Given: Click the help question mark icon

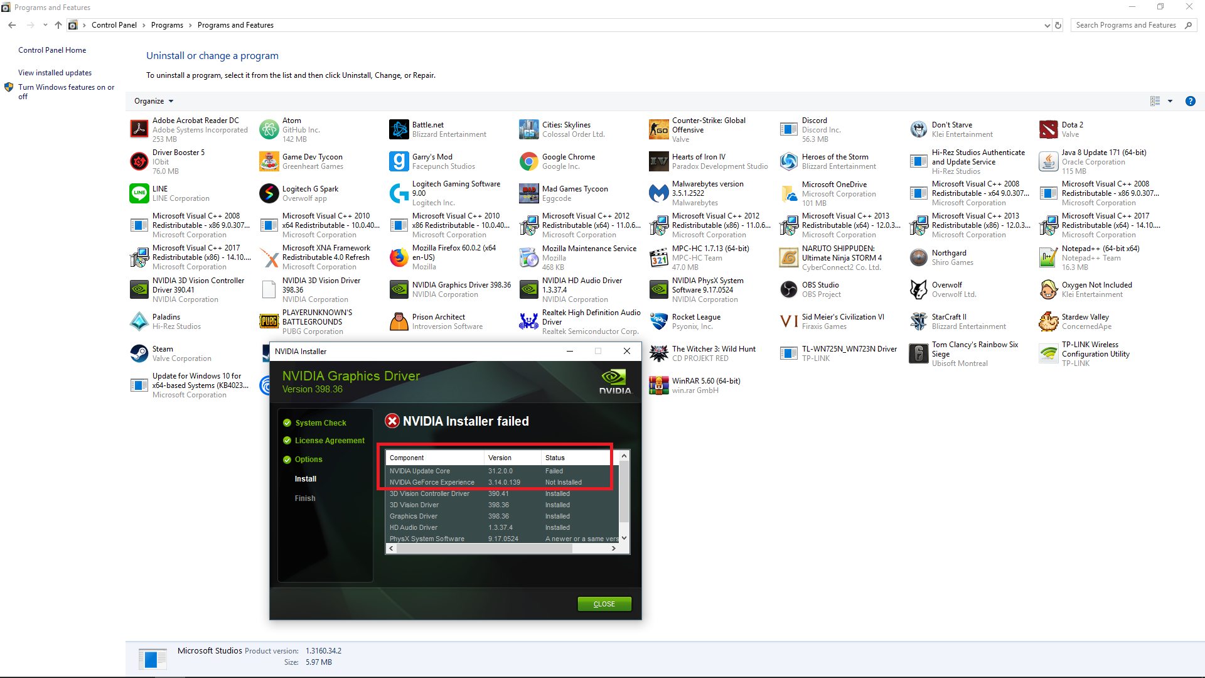Looking at the screenshot, I should (1190, 101).
